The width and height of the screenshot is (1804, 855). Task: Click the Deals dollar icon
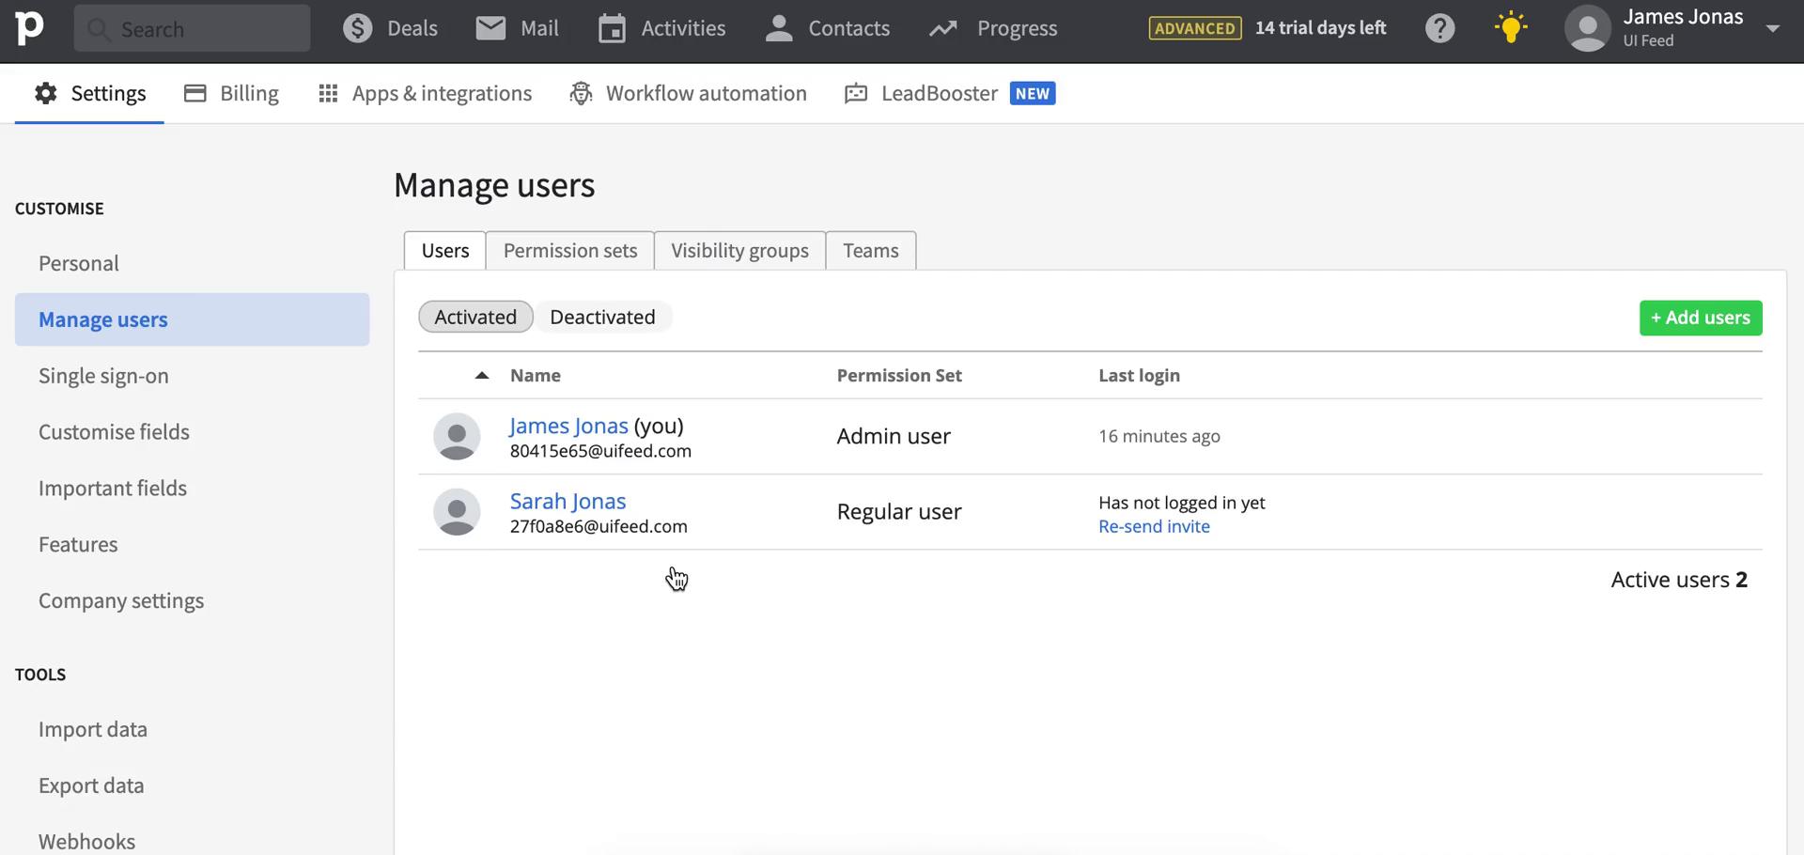coord(357,28)
